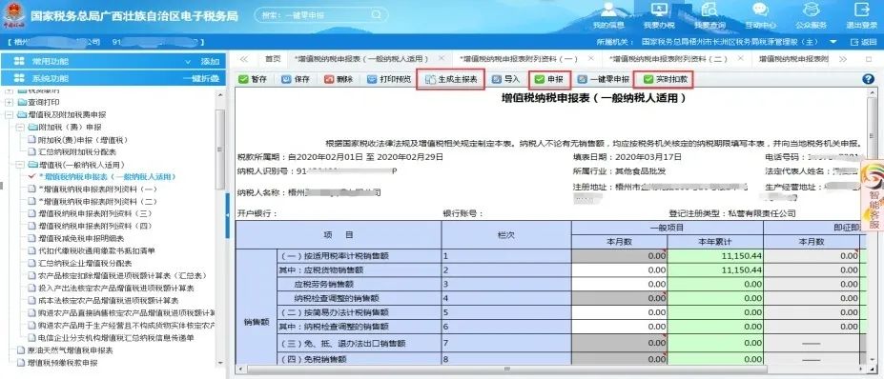The image size is (884, 379).
Task: Switch to 增值税纳税申报表（一般纳税人适用）tab
Action: click(361, 59)
